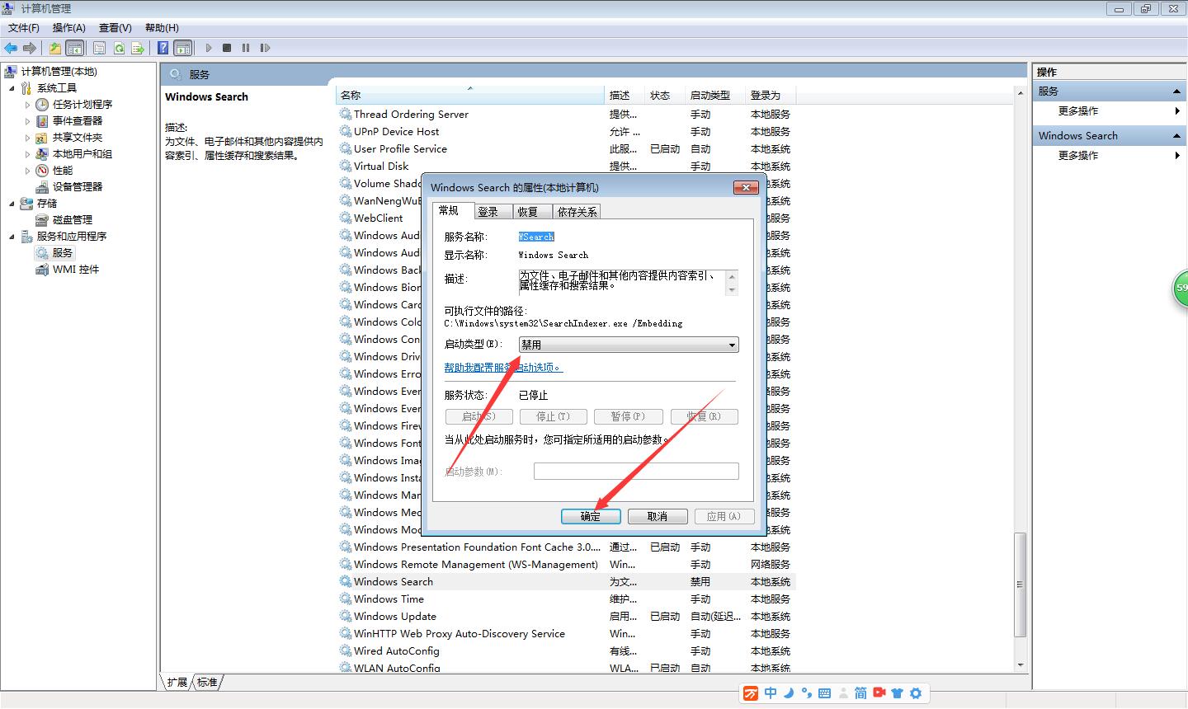Open the WMI 控件 node
This screenshot has width=1188, height=709.
click(x=76, y=269)
